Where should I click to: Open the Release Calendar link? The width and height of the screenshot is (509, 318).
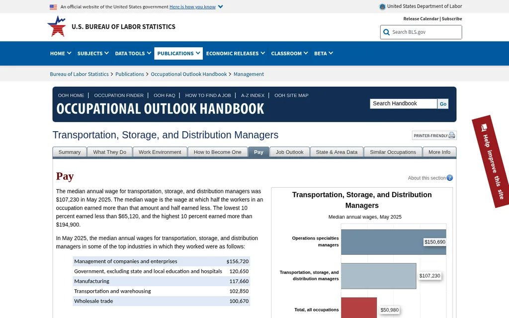click(421, 19)
